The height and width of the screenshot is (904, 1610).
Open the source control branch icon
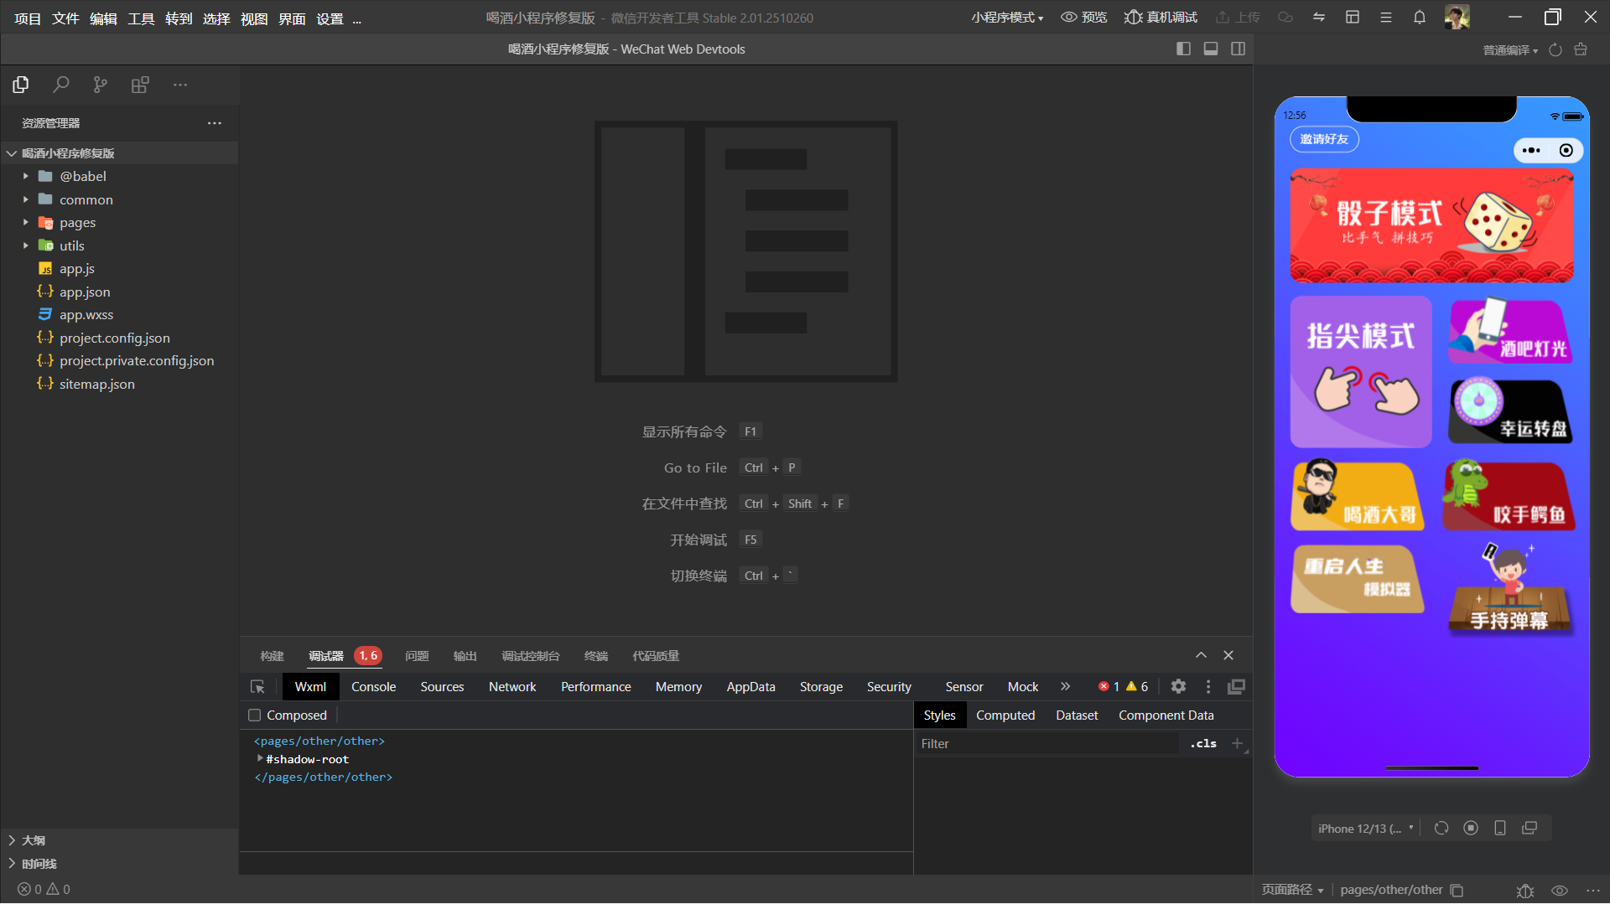[x=101, y=85]
